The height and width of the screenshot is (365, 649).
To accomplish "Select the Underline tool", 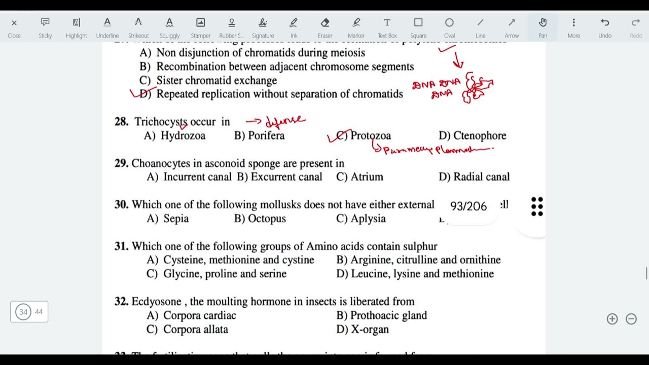I will coord(107,28).
